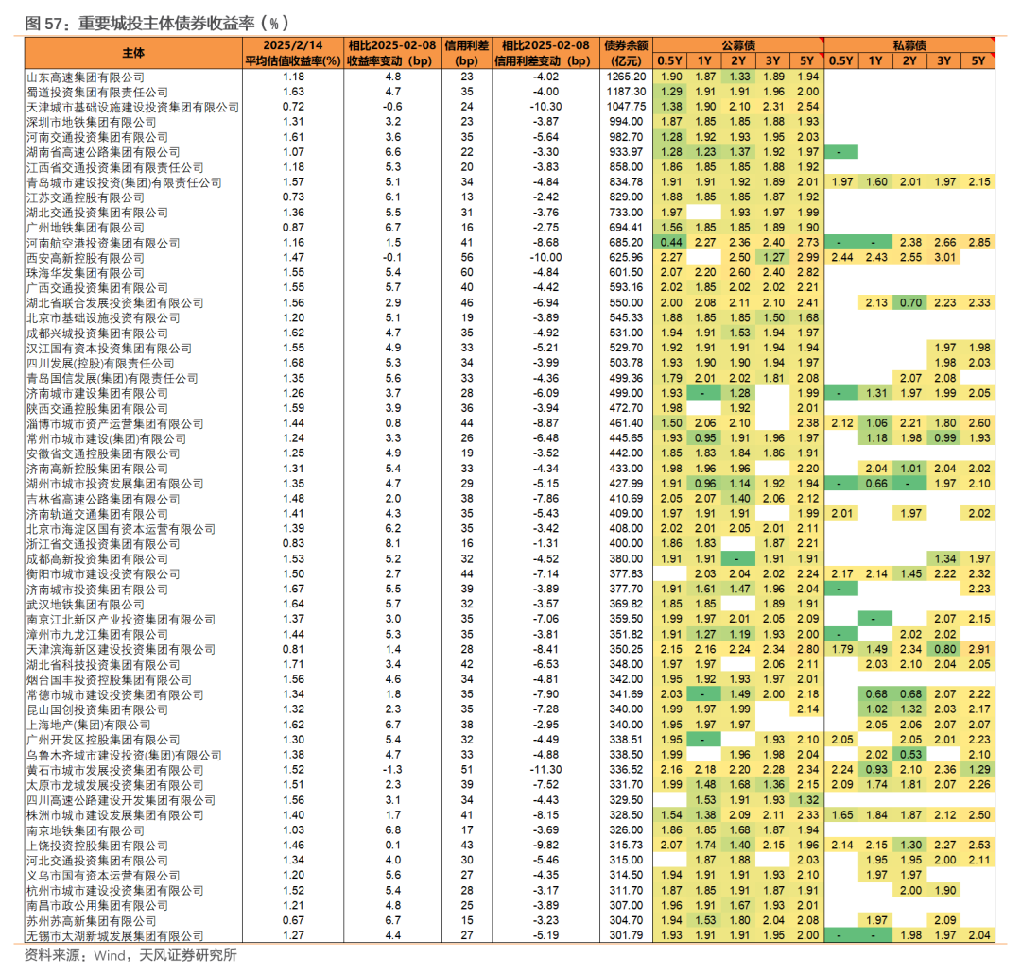Select 常德市城市建设投资集团有限公司
The image size is (1021, 974).
tap(114, 695)
